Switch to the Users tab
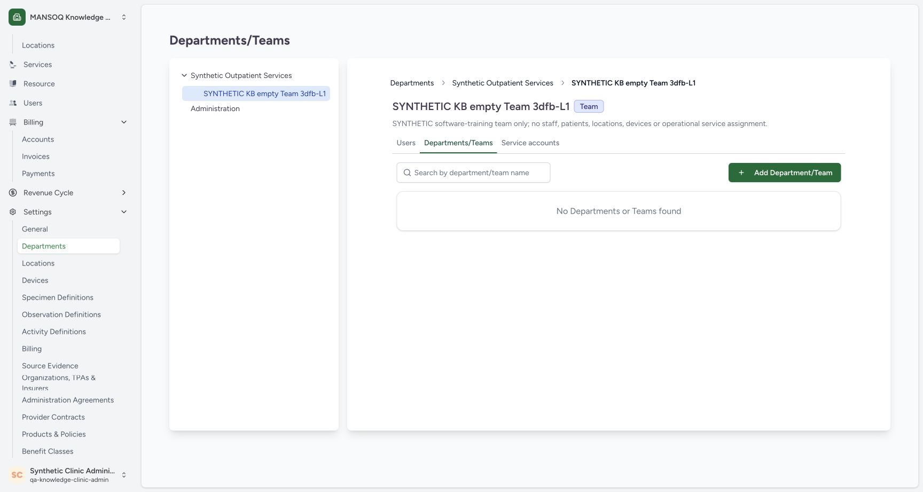This screenshot has width=923, height=492. pos(406,143)
